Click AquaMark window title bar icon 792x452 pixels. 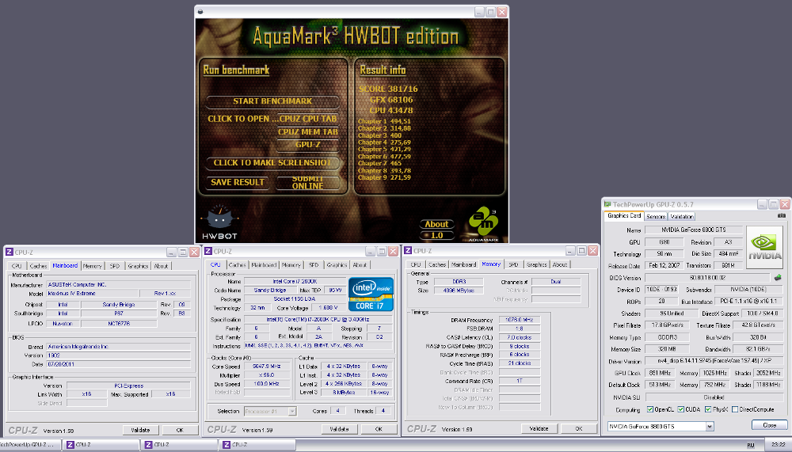coord(200,12)
